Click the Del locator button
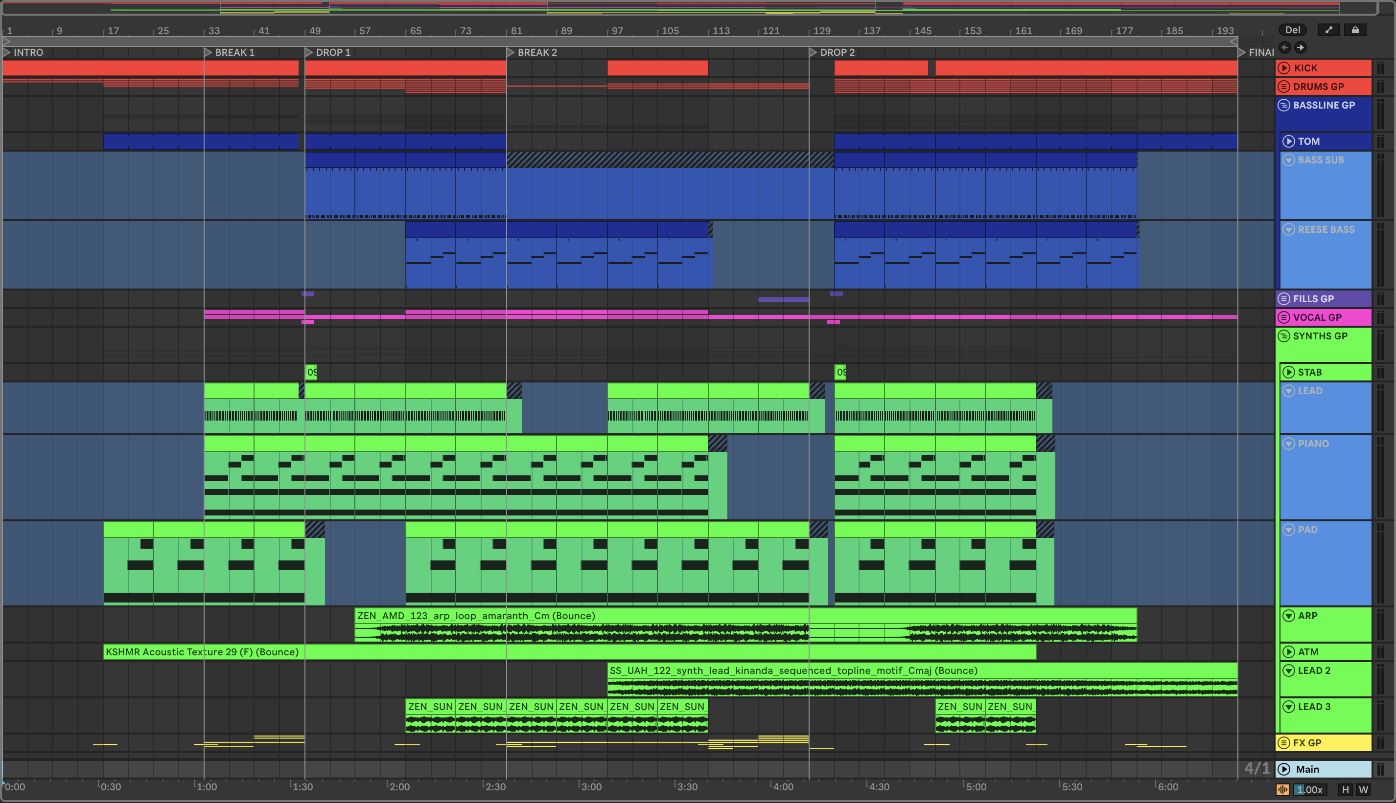Image resolution: width=1396 pixels, height=803 pixels. click(x=1292, y=30)
